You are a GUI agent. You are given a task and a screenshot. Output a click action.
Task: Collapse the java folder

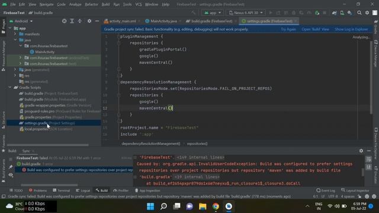(15, 40)
